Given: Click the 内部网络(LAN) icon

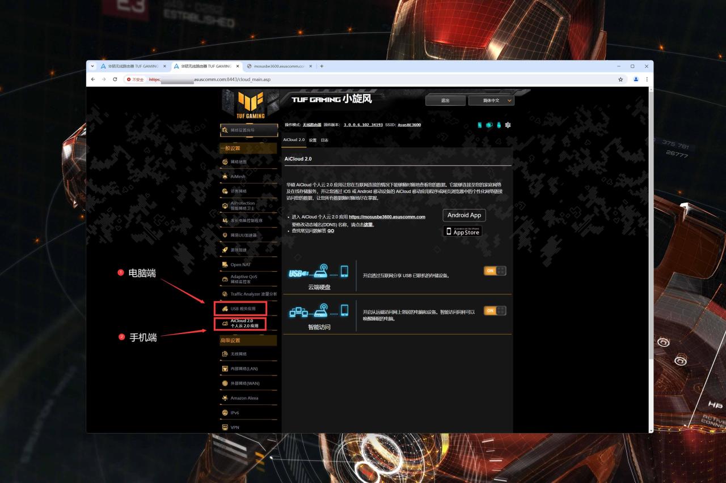Looking at the screenshot, I should (225, 369).
